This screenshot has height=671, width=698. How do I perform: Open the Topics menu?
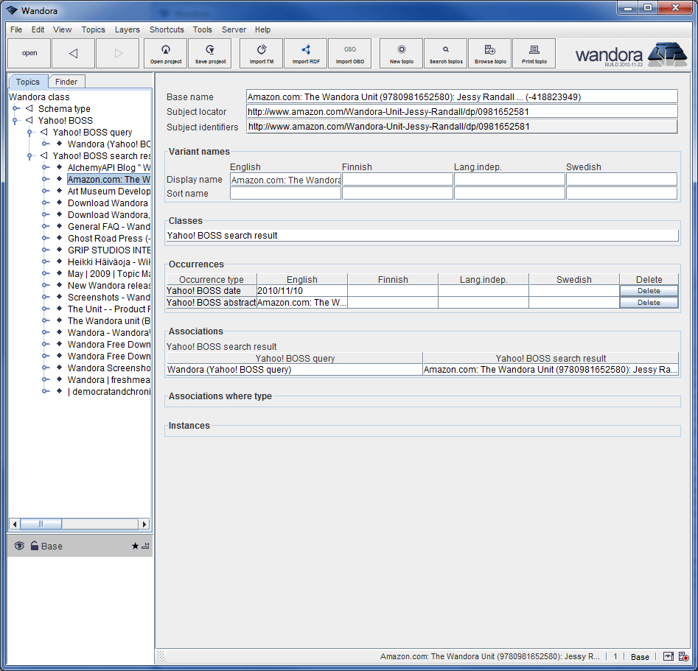[93, 29]
